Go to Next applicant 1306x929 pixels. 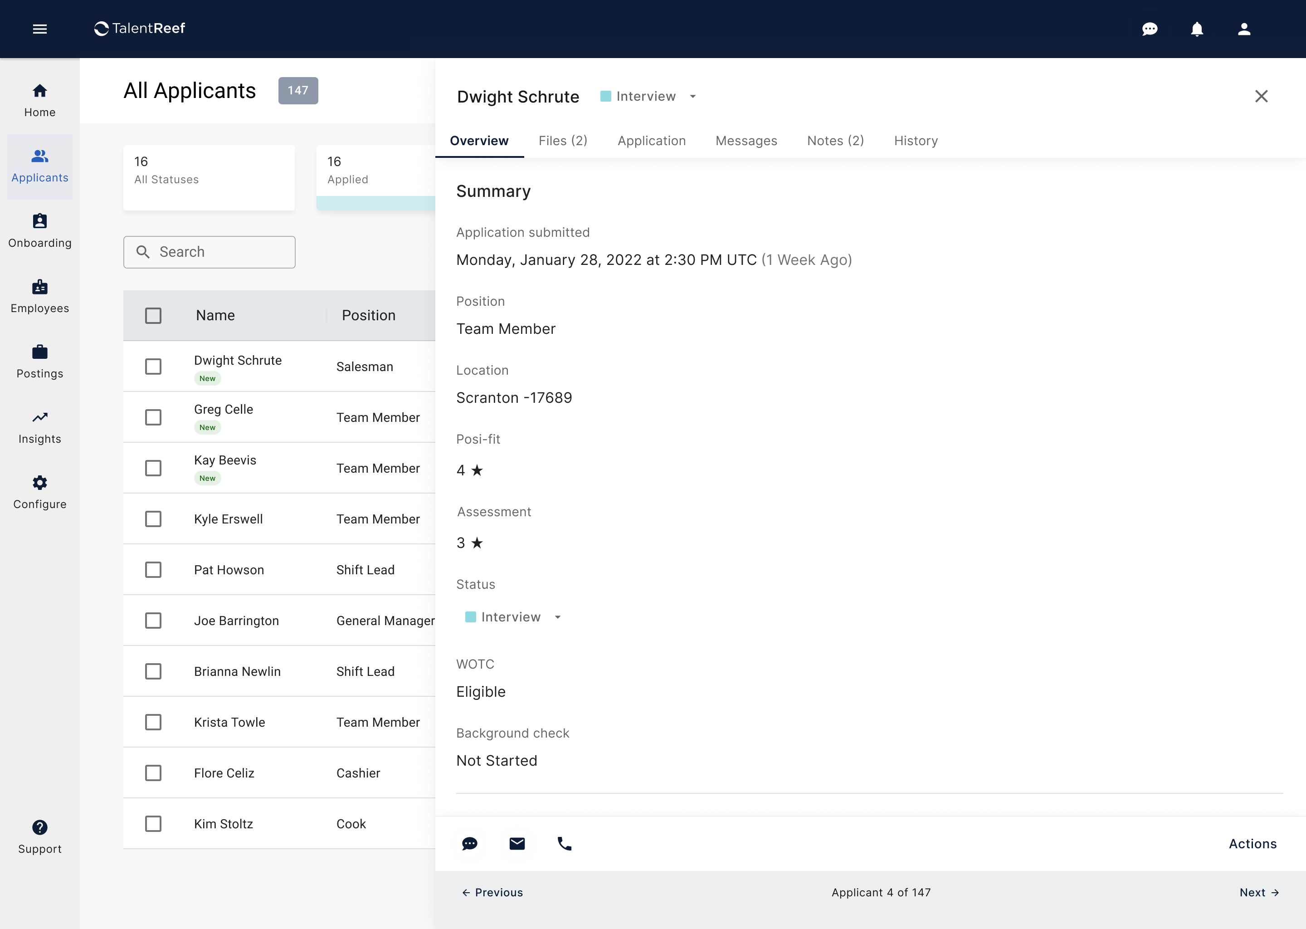(1258, 892)
